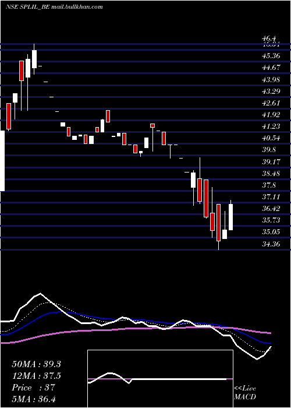Click the 43.98 price axis label
Screen dimensions: 291x408
(272, 80)
